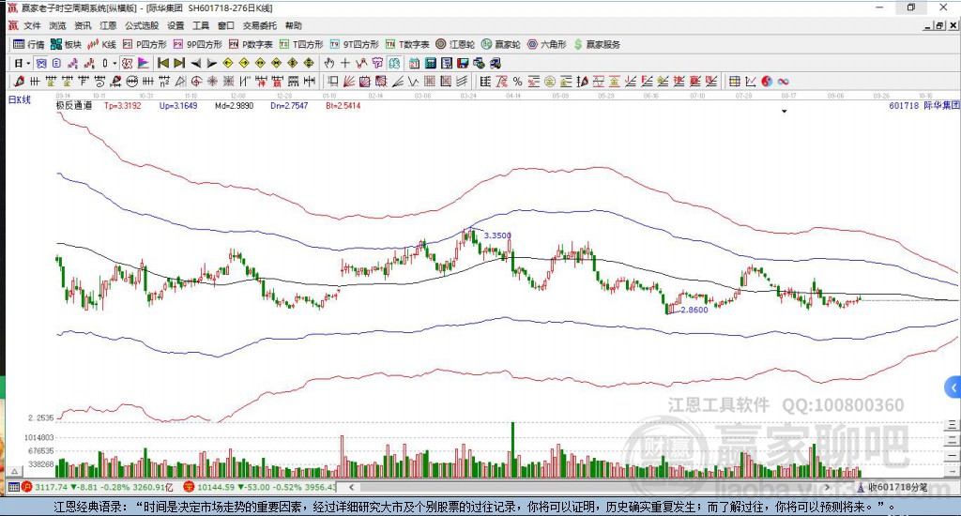Open the 六角形 tool
The width and height of the screenshot is (961, 516).
pyautogui.click(x=547, y=44)
